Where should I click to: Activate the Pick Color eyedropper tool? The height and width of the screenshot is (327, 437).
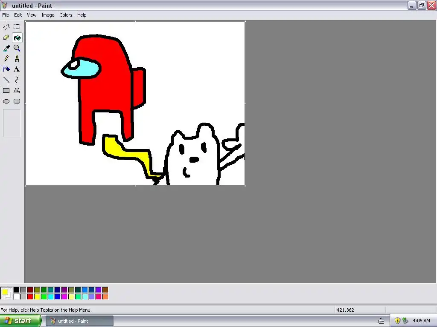click(6, 48)
